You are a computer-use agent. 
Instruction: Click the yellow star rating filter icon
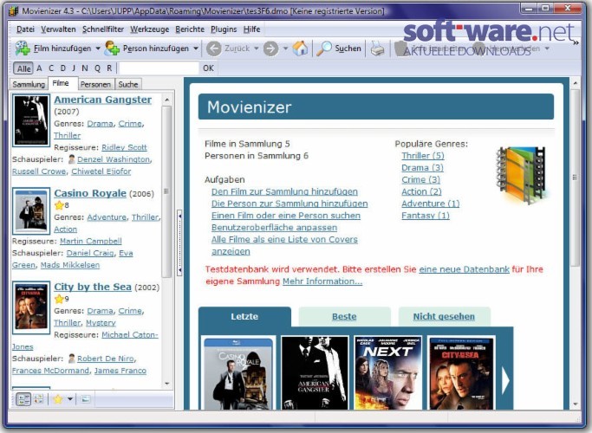click(x=58, y=399)
